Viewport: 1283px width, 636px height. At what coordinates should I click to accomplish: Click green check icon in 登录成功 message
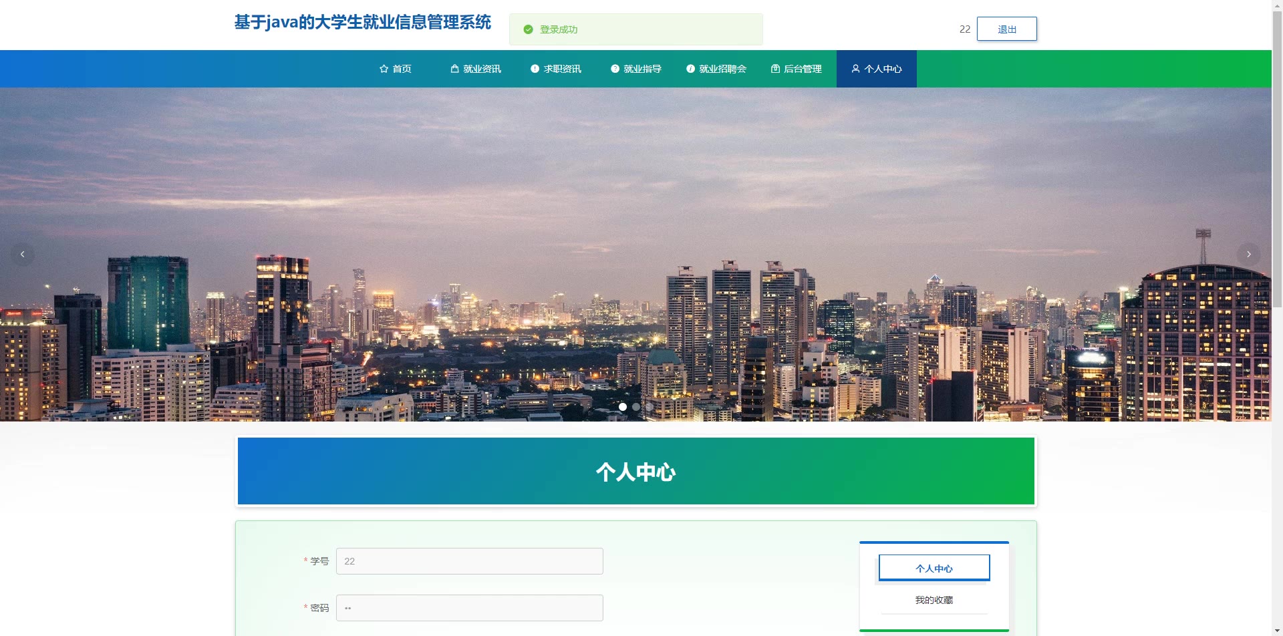[x=528, y=29]
